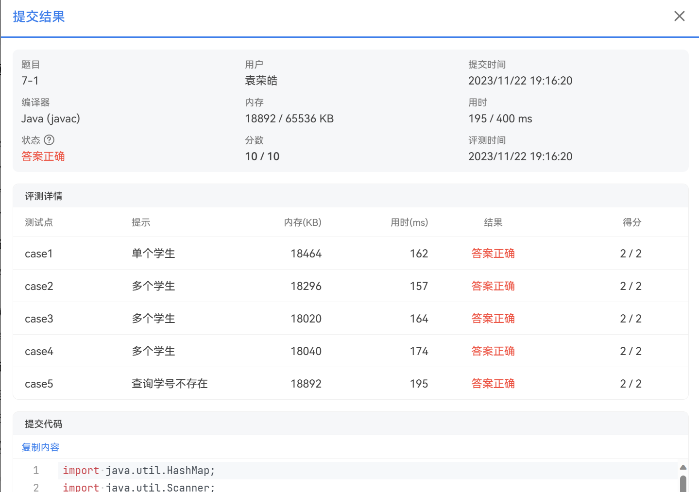This screenshot has height=492, width=699.
Task: Click the 用时(ms) column header
Action: pyautogui.click(x=409, y=222)
